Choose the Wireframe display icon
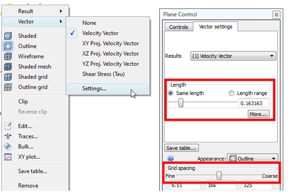This screenshot has width=290, height=192. (8, 56)
